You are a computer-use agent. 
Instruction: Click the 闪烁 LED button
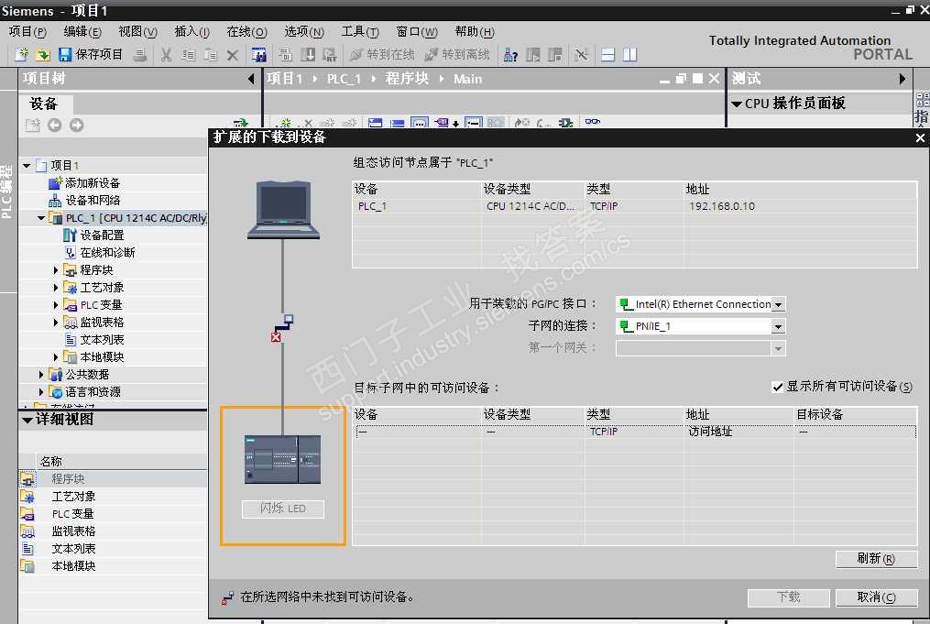pos(283,509)
